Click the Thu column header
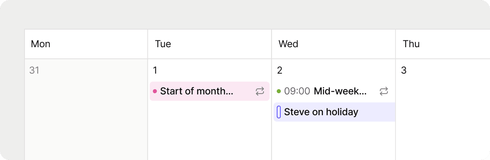The width and height of the screenshot is (490, 160). pyautogui.click(x=411, y=44)
